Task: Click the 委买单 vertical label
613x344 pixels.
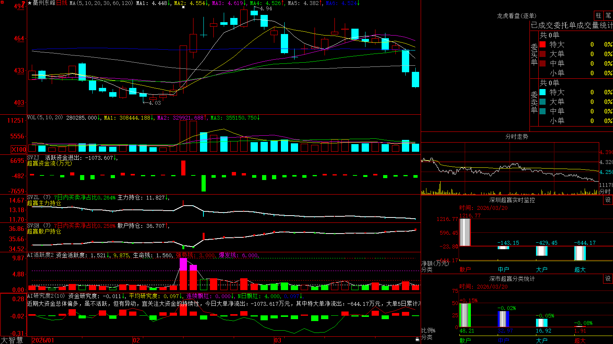Action: pos(534,55)
